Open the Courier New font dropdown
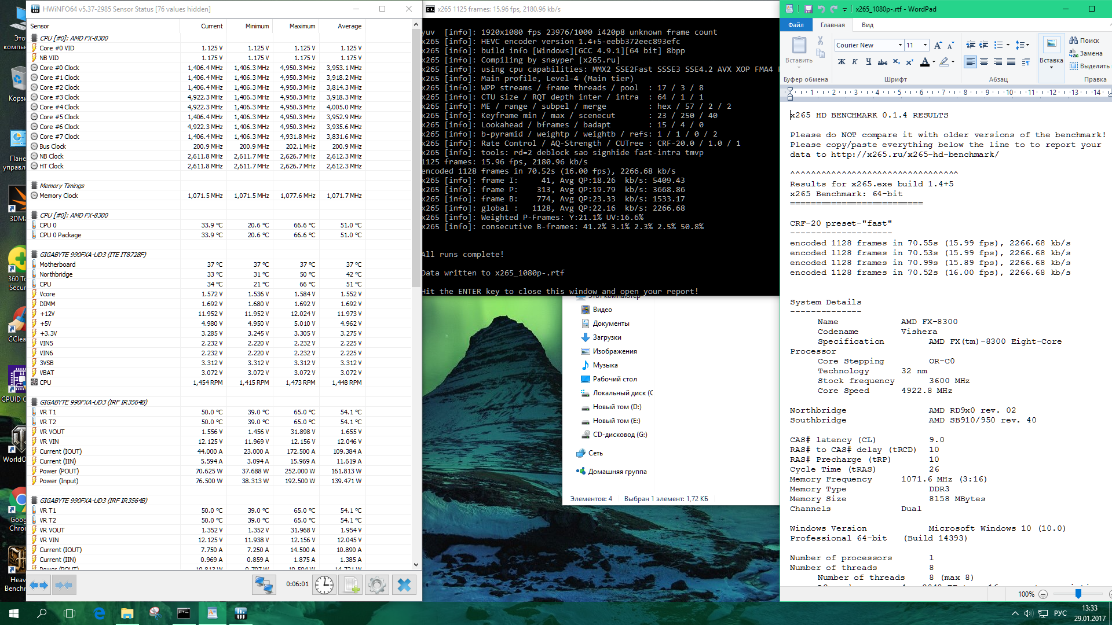The image size is (1112, 625). coord(900,45)
